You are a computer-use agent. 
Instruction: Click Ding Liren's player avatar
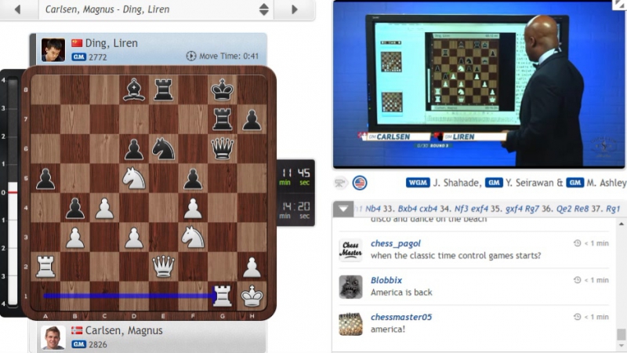[x=53, y=50]
